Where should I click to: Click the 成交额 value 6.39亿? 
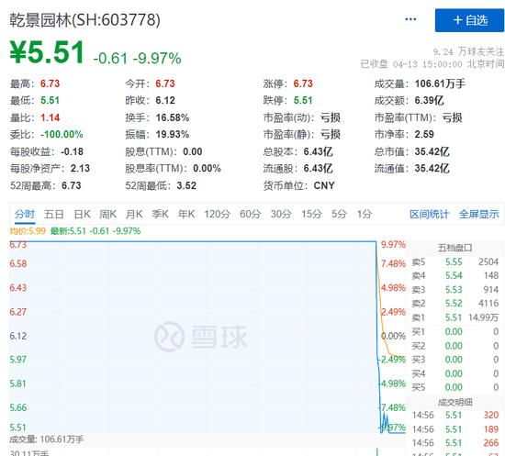tap(429, 100)
